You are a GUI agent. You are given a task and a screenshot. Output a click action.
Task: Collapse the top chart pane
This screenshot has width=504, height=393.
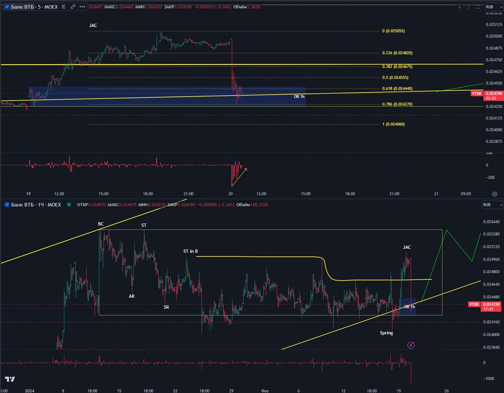(x=469, y=7)
